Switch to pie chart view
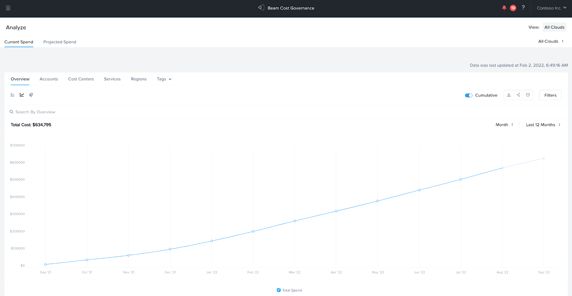Image resolution: width=572 pixels, height=296 pixels. click(31, 95)
